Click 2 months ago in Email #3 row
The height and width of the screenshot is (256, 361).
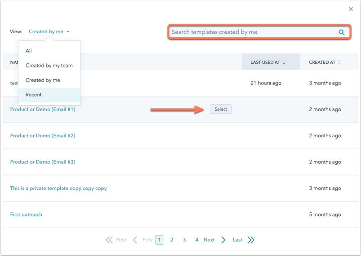pos(325,162)
